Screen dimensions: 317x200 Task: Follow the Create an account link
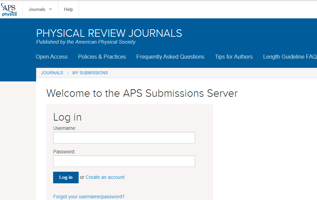[105, 178]
